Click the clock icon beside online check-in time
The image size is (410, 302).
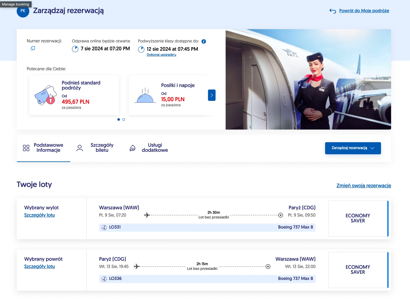click(75, 49)
